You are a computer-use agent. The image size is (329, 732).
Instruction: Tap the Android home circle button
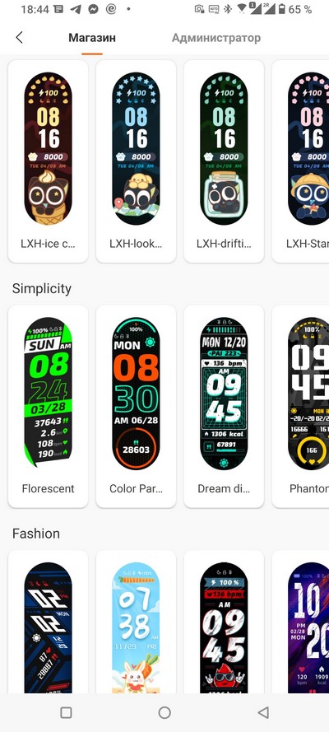coord(164,712)
